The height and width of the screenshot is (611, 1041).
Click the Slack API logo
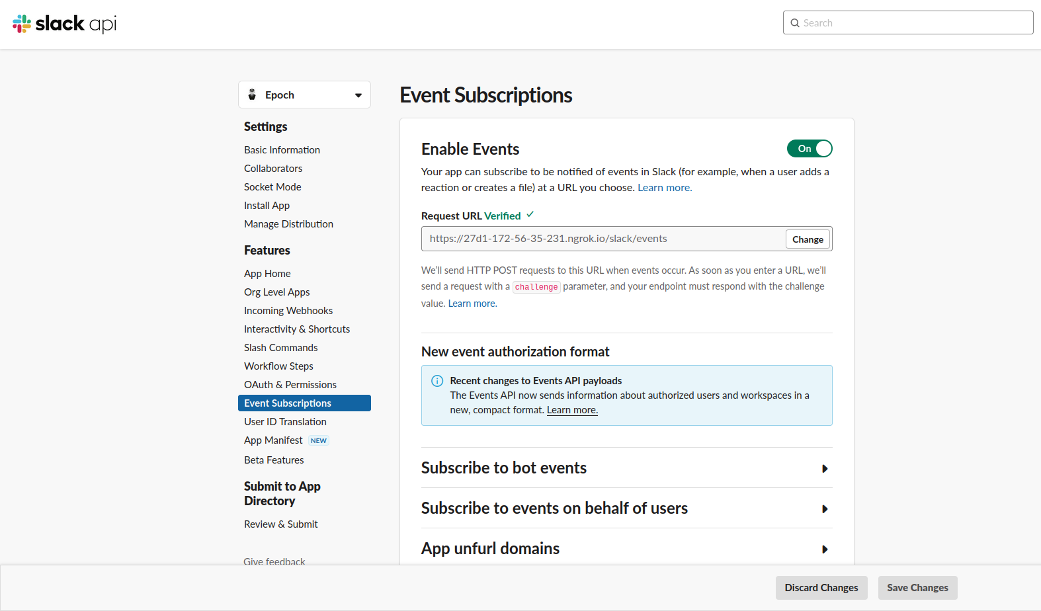click(x=64, y=24)
